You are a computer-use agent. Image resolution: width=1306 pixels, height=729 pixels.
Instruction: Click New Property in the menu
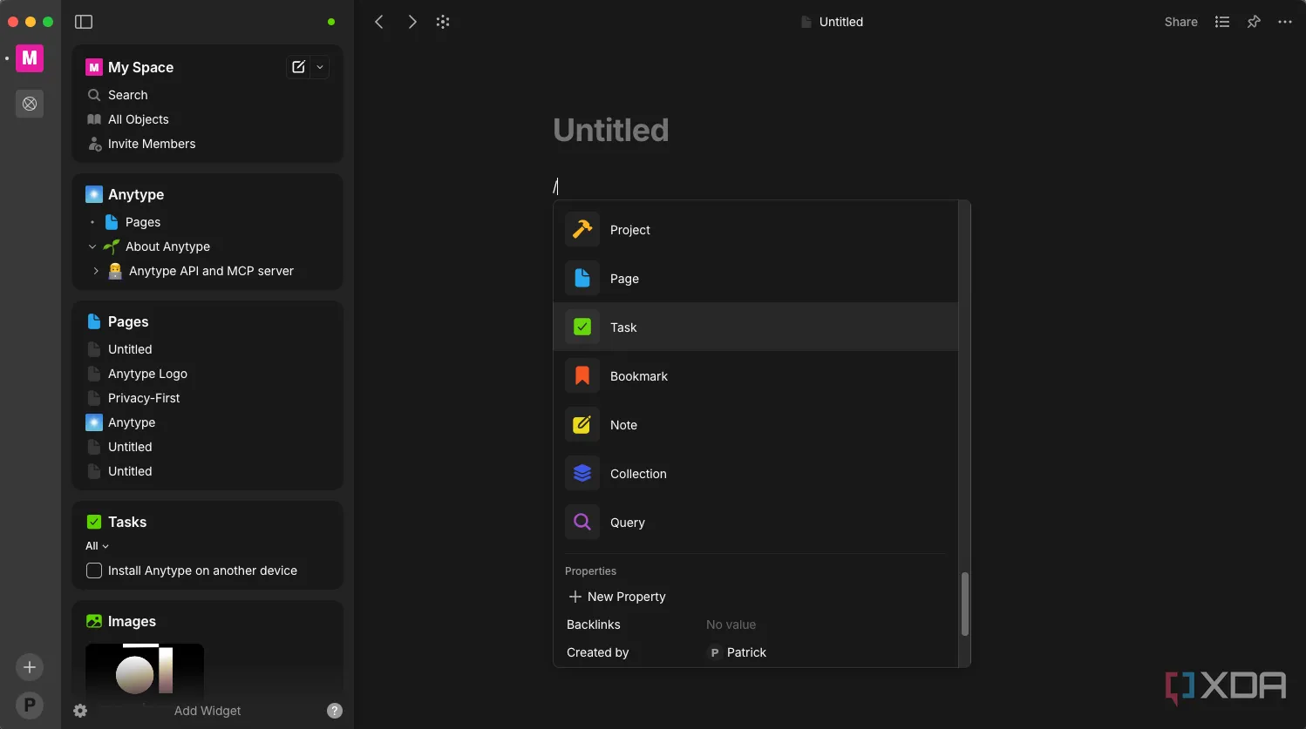617,597
